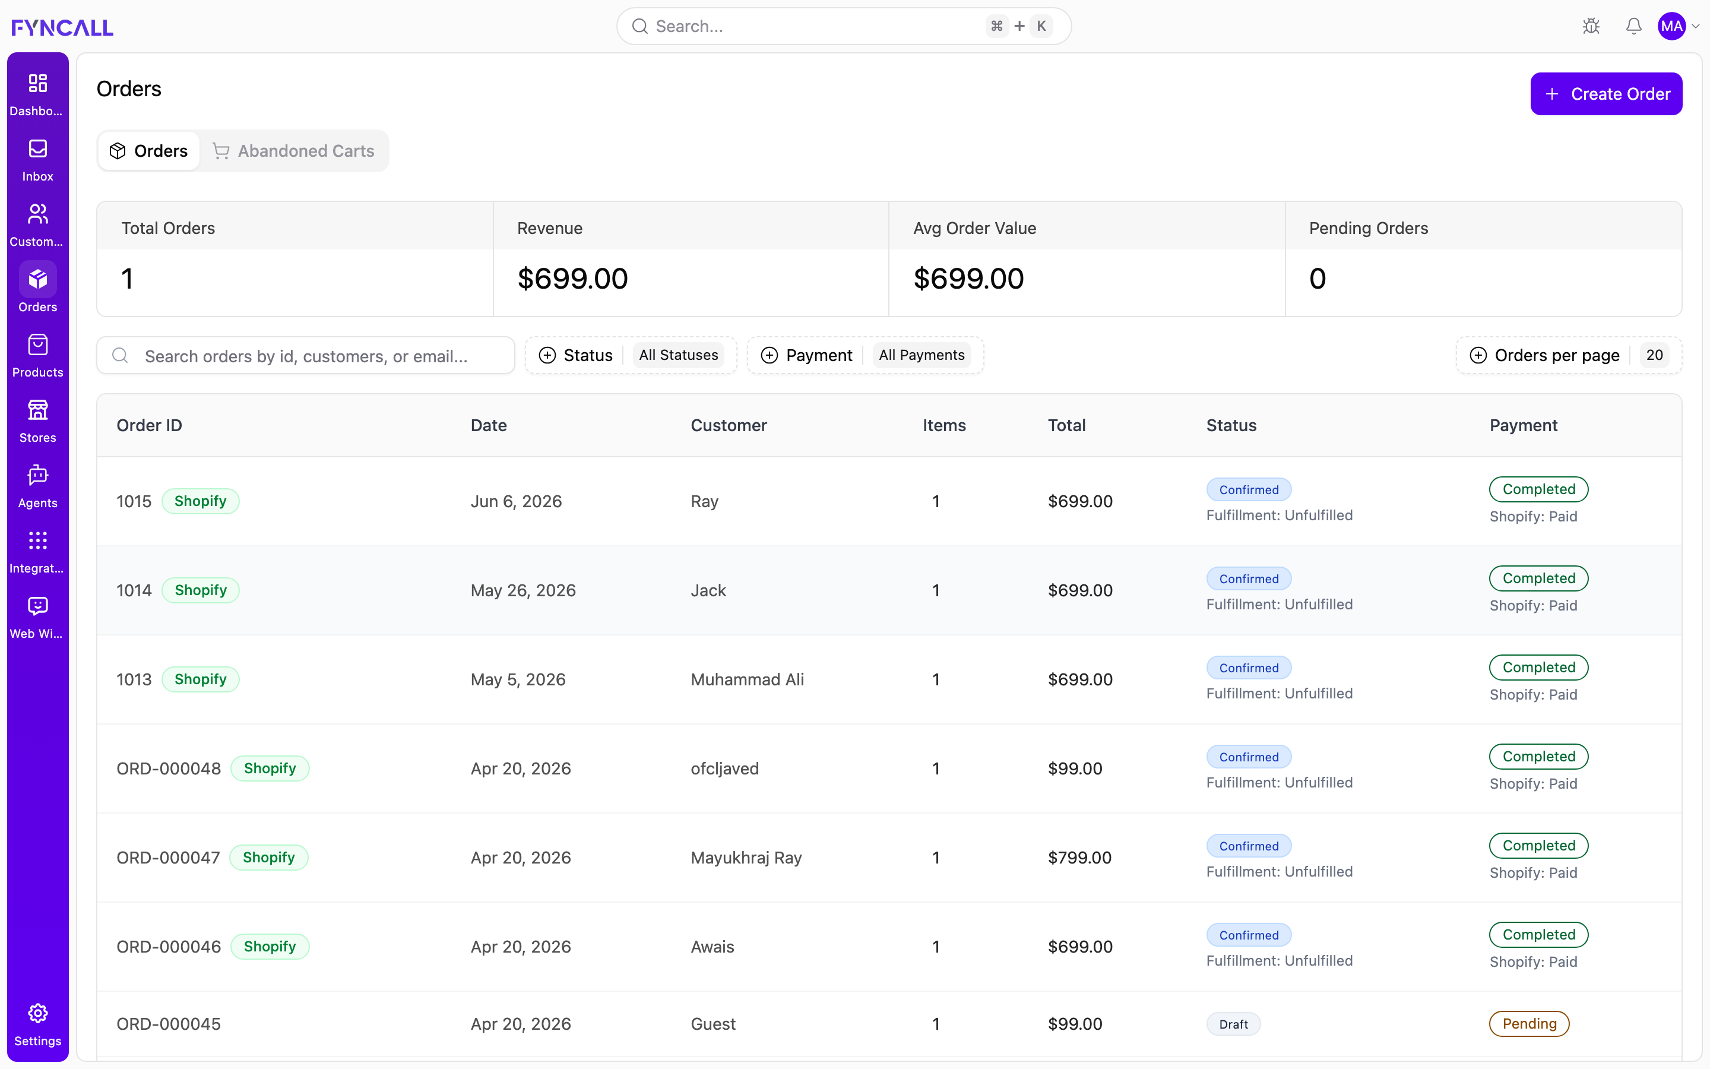The height and width of the screenshot is (1069, 1710).
Task: Click the magnifier icon in orders search
Action: pos(120,355)
